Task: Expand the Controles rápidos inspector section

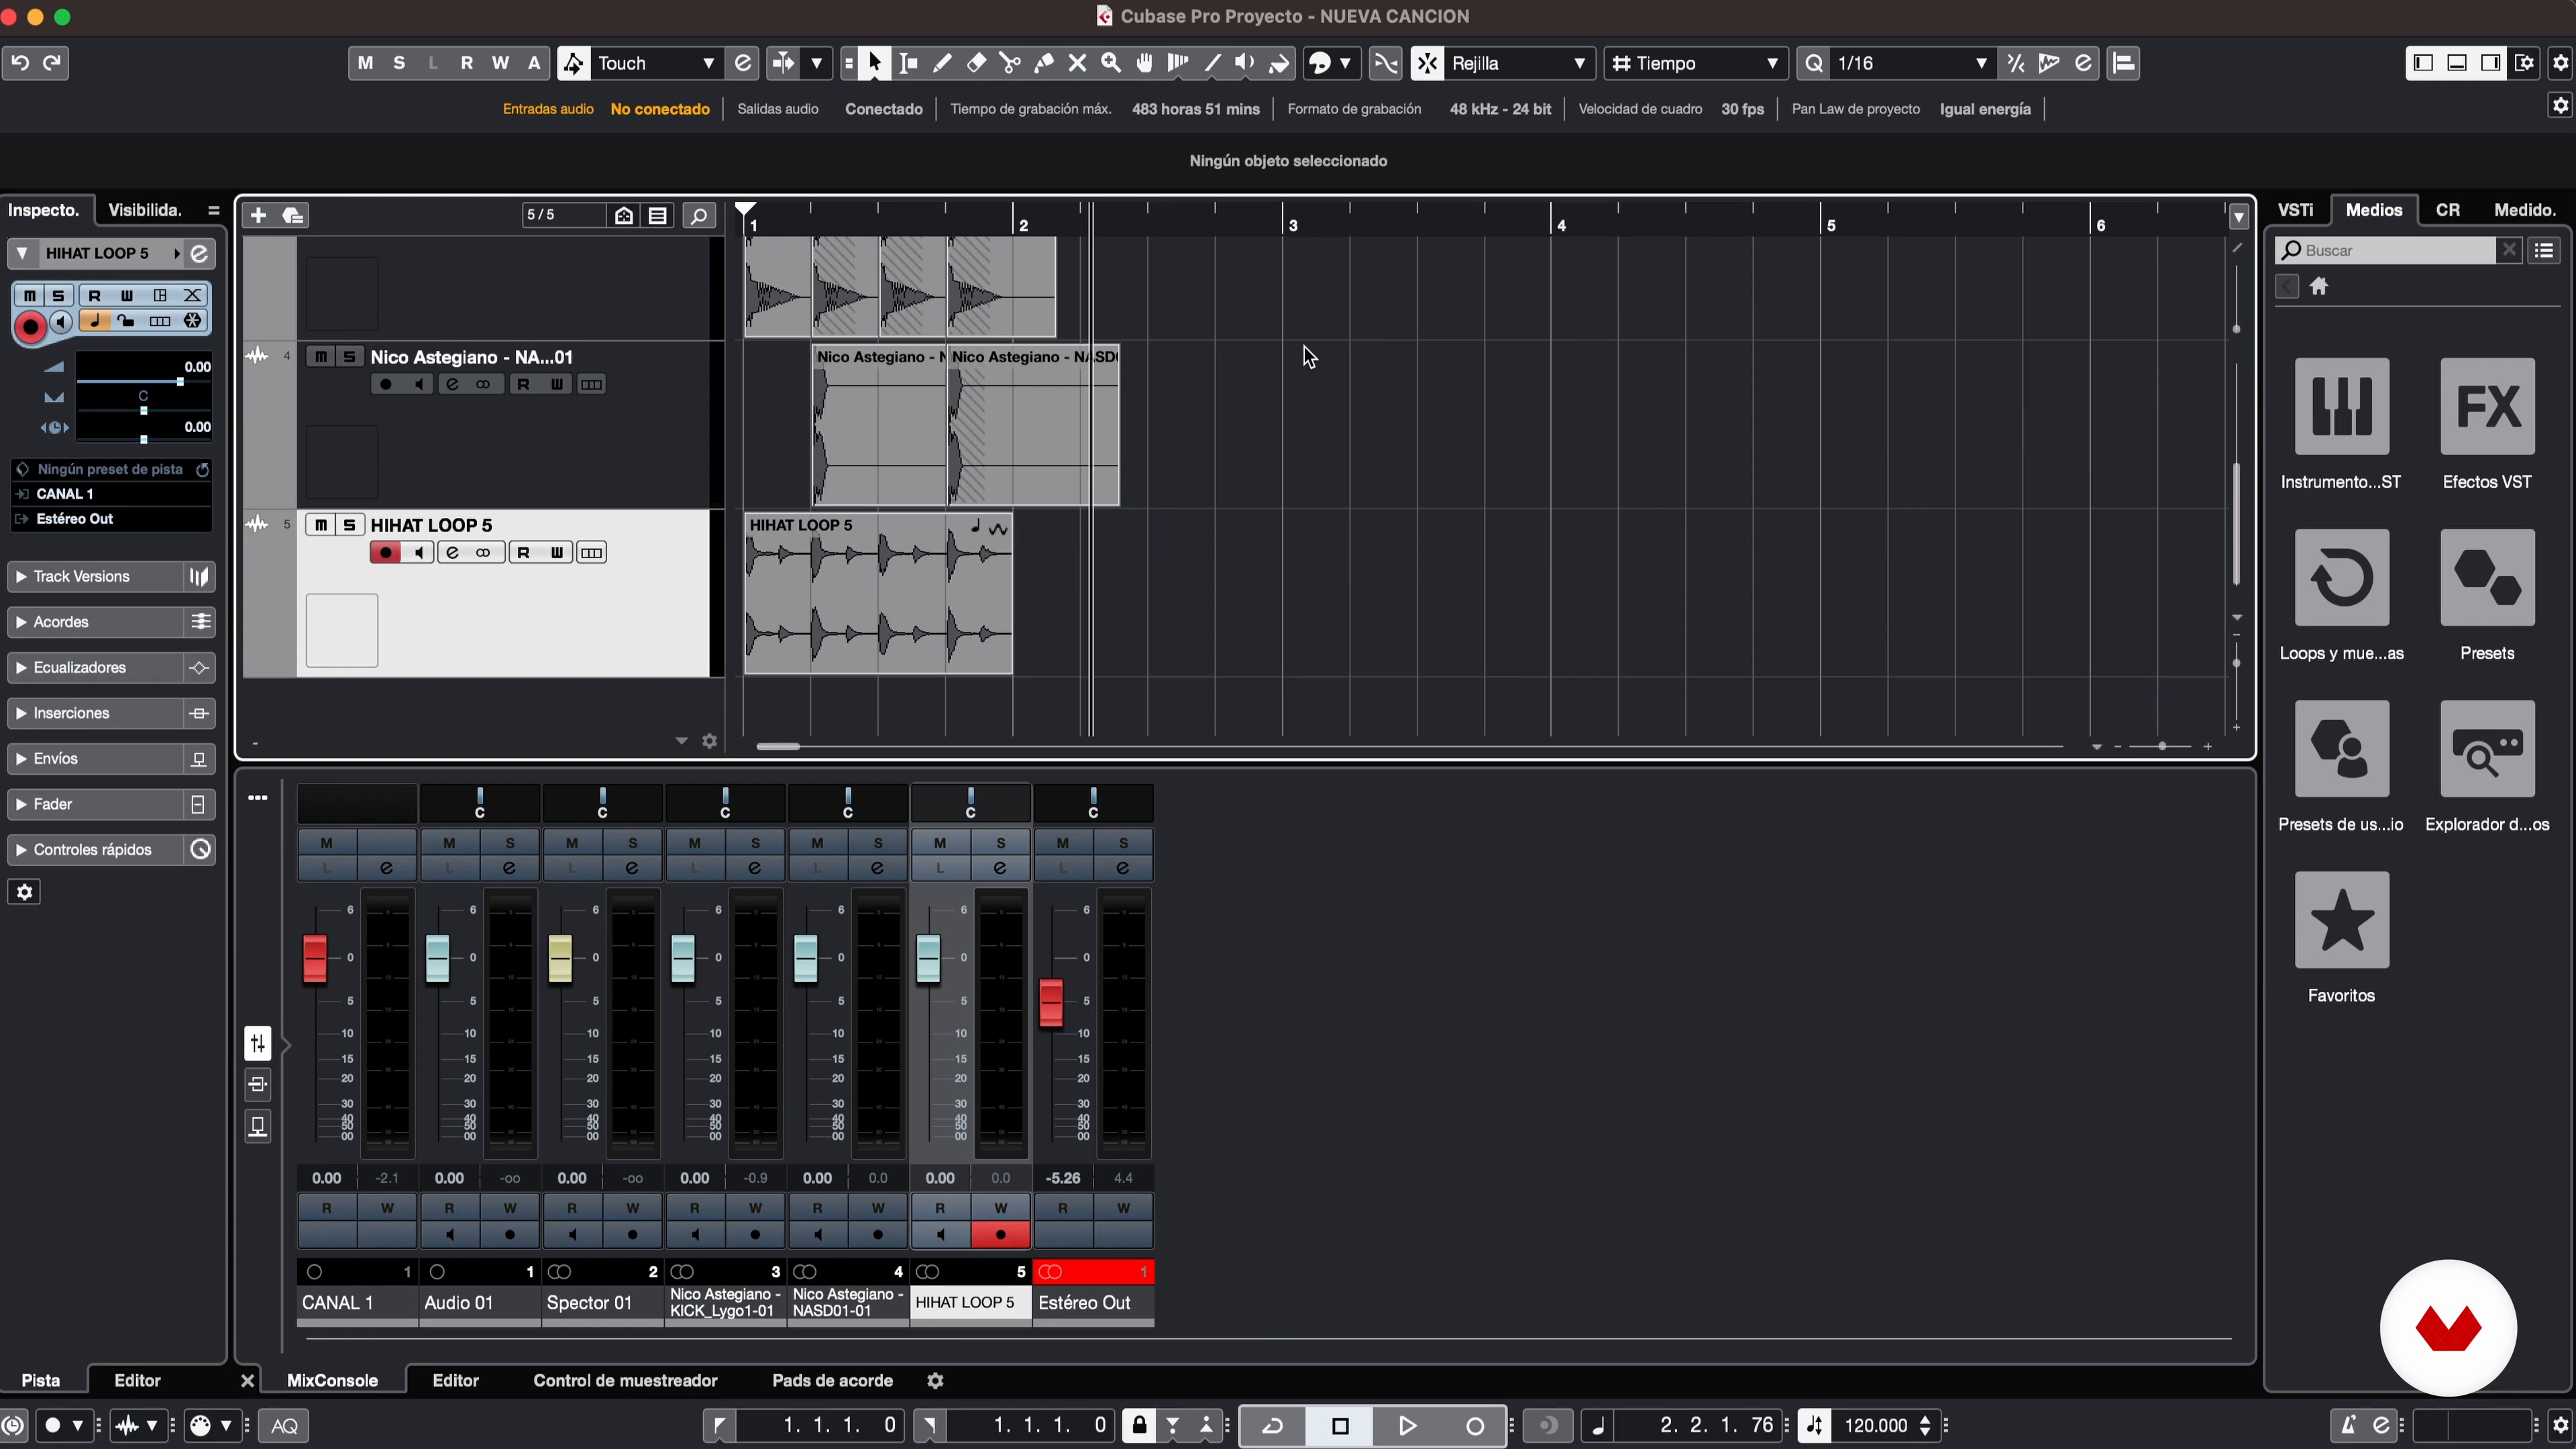Action: coord(95,850)
